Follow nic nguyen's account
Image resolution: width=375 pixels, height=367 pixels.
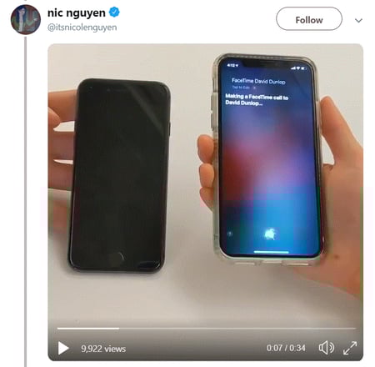coord(309,19)
